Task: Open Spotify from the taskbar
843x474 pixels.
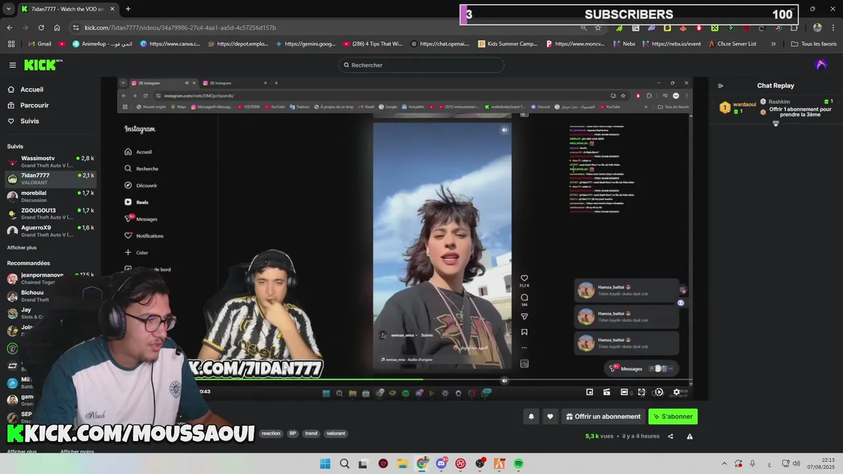Action: tap(518, 463)
